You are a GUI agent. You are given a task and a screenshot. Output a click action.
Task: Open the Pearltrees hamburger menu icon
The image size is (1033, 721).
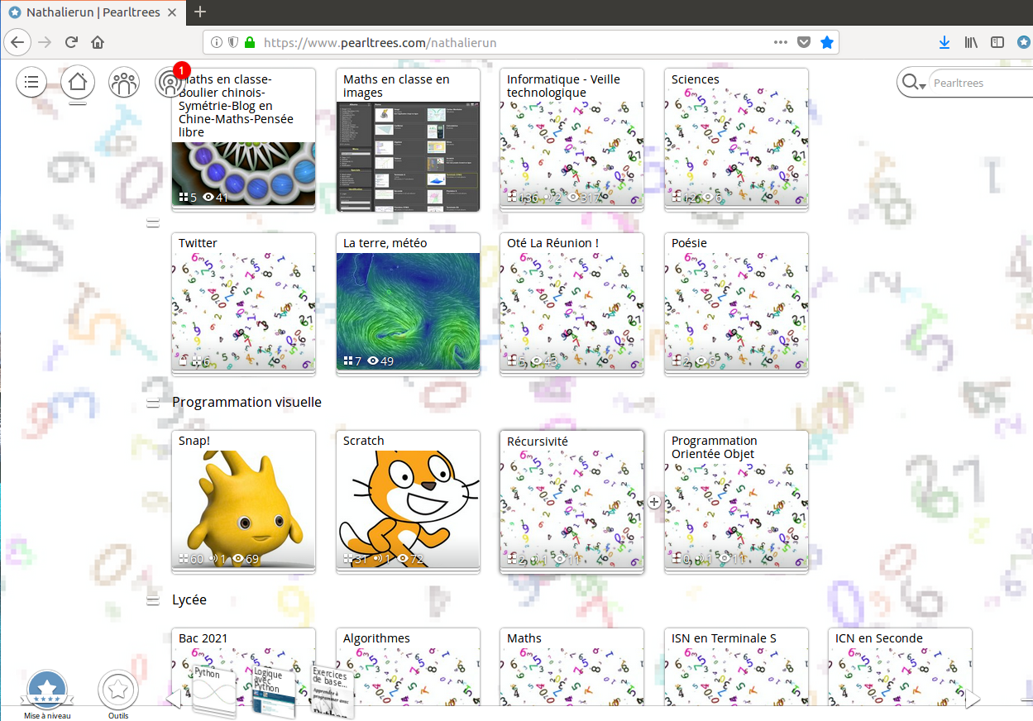(31, 82)
